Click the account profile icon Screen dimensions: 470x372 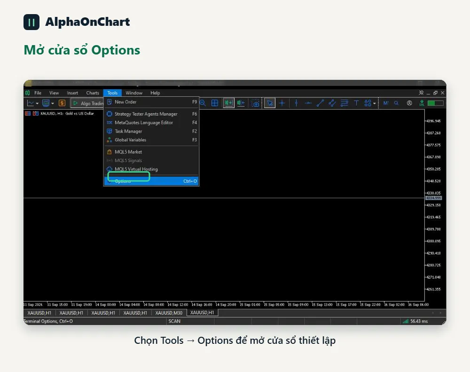(409, 103)
